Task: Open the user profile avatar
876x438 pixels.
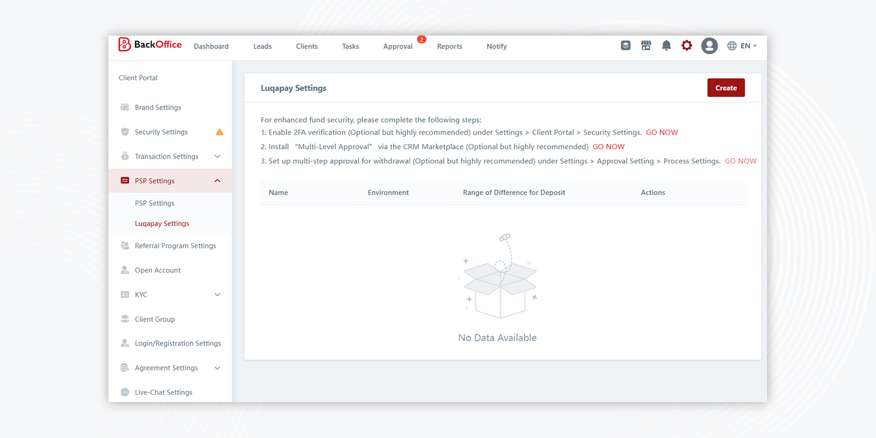Action: [710, 46]
